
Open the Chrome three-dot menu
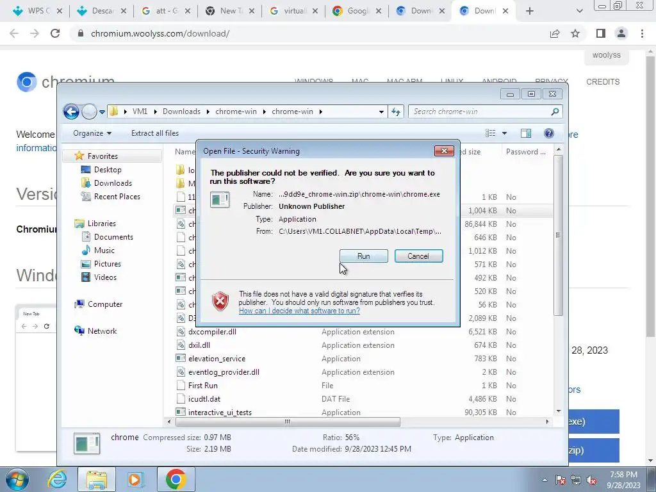coord(642,33)
